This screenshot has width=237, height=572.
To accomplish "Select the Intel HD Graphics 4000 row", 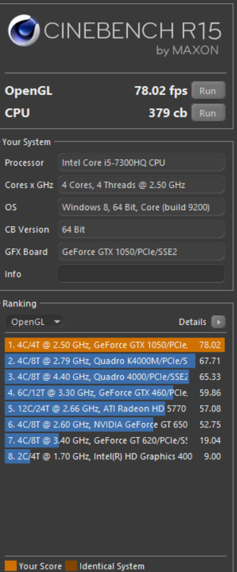I will point(114,456).
